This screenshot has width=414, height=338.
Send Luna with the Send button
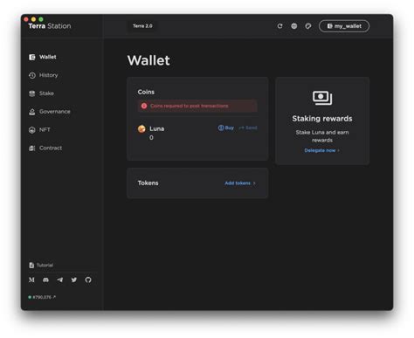click(248, 128)
